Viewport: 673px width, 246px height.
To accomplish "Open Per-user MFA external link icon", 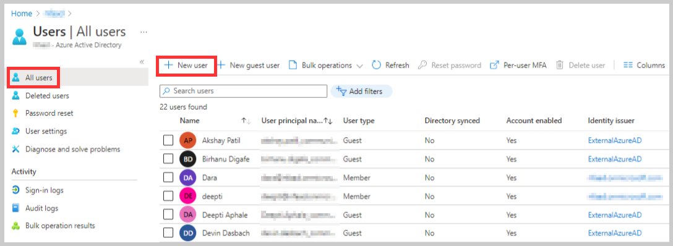I will tap(494, 65).
